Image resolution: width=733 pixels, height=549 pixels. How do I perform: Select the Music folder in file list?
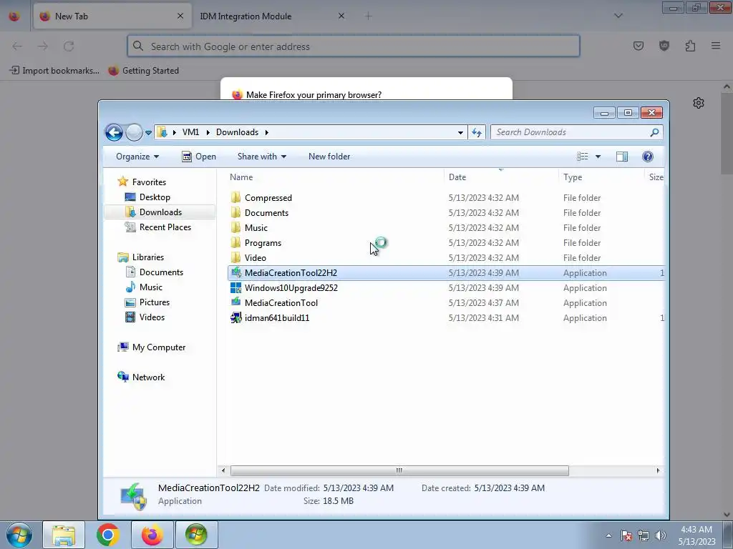click(256, 228)
